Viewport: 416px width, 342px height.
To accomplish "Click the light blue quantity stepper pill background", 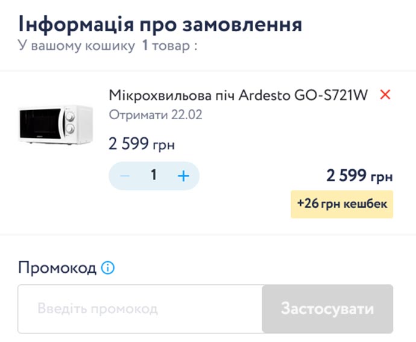I will [140, 176].
